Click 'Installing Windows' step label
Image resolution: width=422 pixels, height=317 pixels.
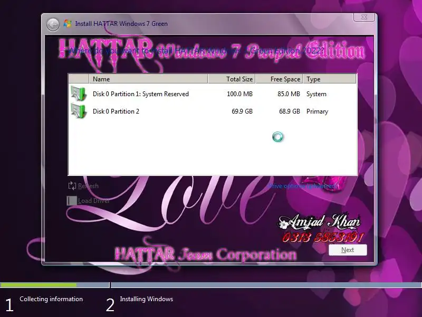tap(147, 299)
